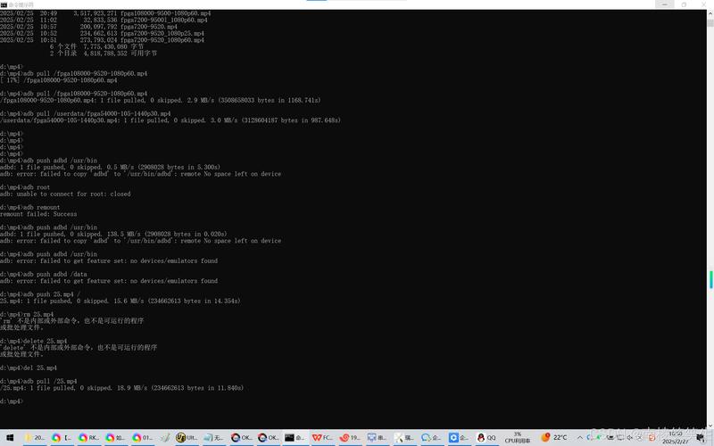This screenshot has height=446, width=714.
Task: Open the Windows Start menu
Action: coord(9,437)
